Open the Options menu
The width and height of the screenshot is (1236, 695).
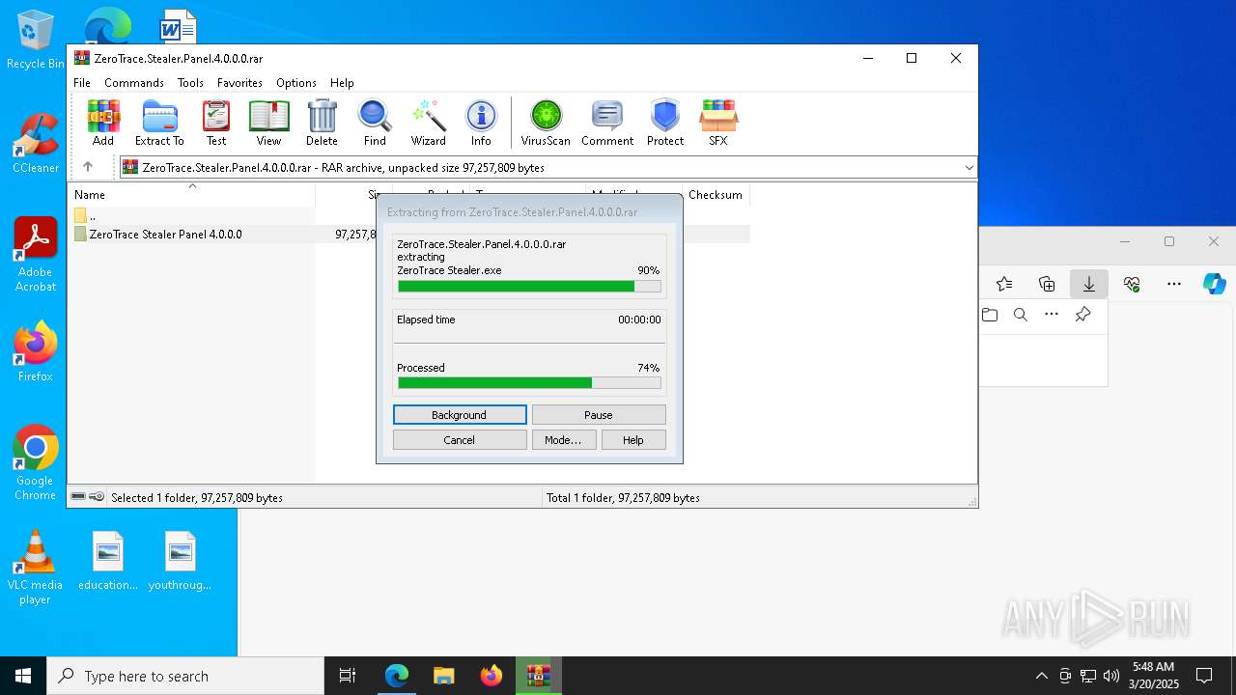click(296, 83)
